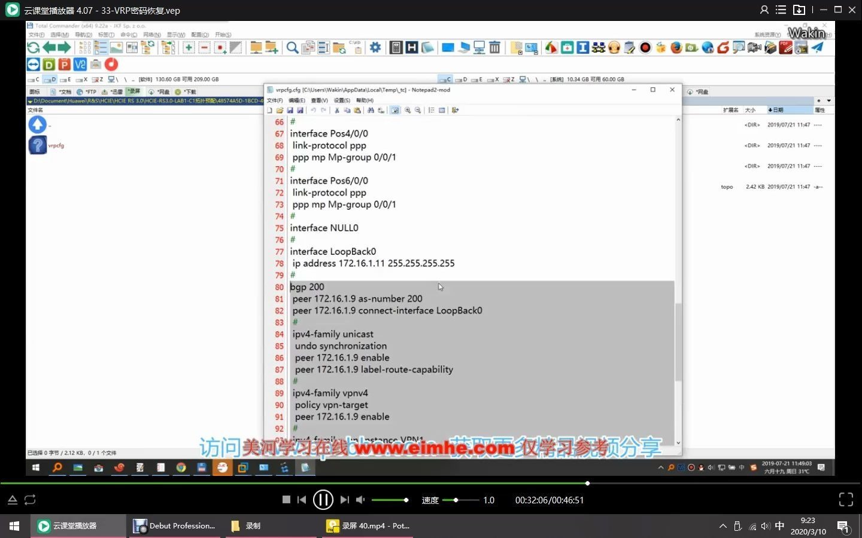Click Total Commander back arrow
The height and width of the screenshot is (538, 862).
tap(49, 48)
